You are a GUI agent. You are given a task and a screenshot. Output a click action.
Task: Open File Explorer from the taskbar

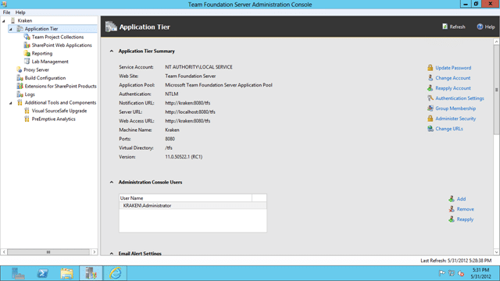66,273
